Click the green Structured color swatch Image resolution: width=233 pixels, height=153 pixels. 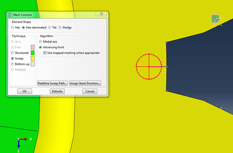(33, 53)
